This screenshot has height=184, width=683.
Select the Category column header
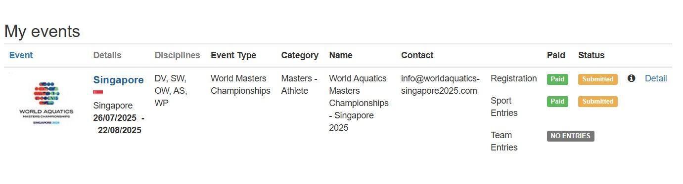(300, 55)
